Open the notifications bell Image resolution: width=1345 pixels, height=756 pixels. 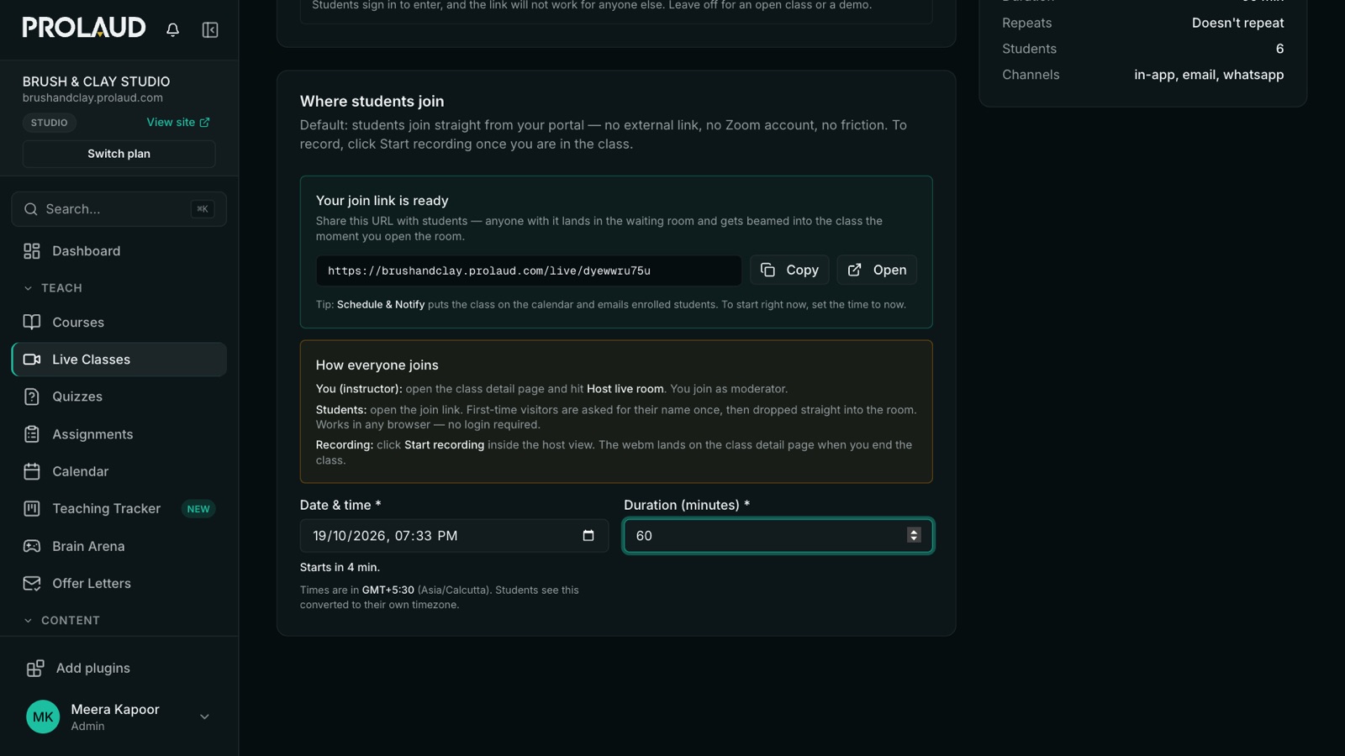tap(172, 29)
